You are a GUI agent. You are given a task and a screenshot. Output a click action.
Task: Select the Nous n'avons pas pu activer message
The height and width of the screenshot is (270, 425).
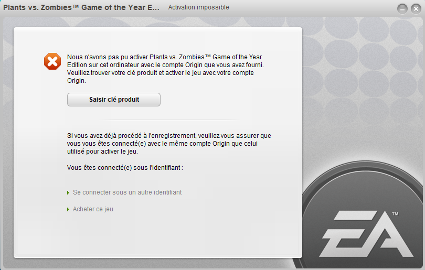[x=165, y=69]
